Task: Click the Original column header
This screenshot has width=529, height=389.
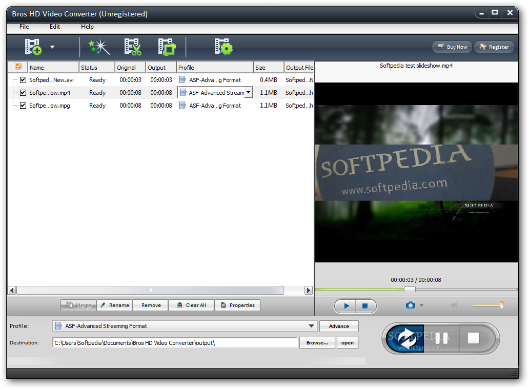Action: (131, 68)
